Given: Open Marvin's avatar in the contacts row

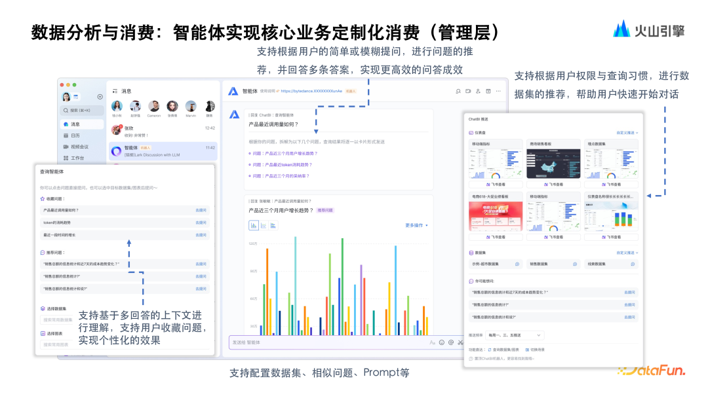Looking at the screenshot, I should tap(191, 107).
